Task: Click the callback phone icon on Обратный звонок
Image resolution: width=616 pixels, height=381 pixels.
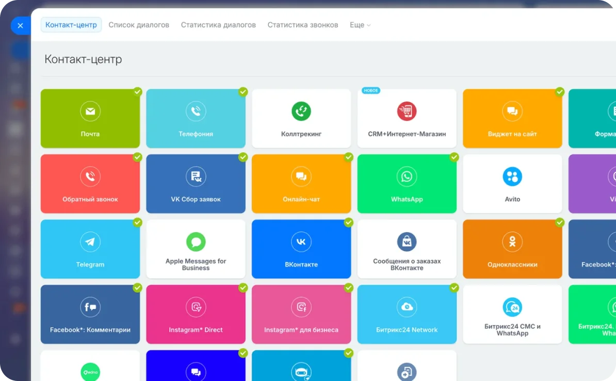Action: tap(90, 177)
